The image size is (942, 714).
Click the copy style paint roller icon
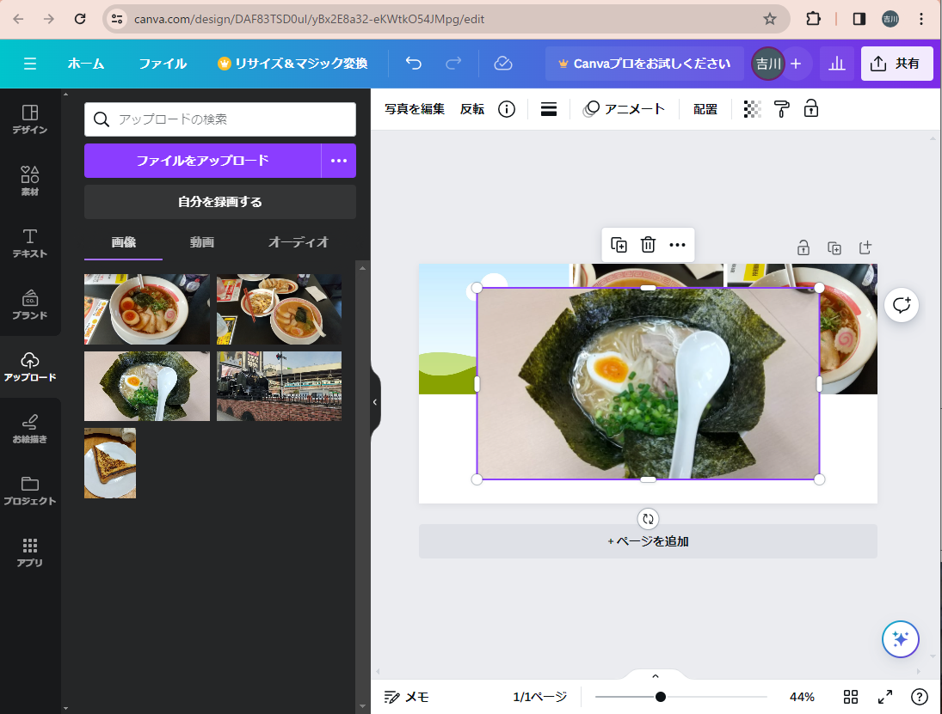(x=781, y=109)
